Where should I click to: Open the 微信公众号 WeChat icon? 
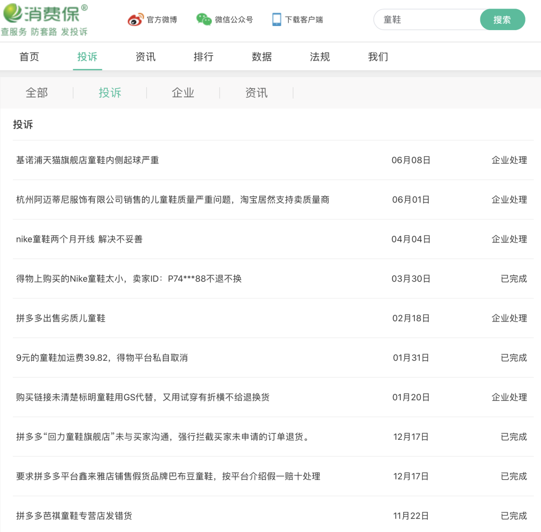(203, 20)
